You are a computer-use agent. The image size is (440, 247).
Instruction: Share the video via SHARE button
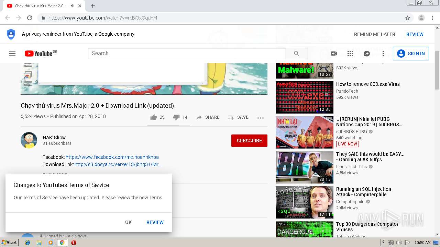pos(208,117)
